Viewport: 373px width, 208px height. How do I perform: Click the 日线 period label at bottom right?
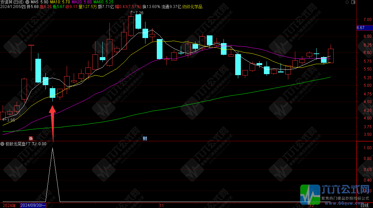click(x=365, y=206)
